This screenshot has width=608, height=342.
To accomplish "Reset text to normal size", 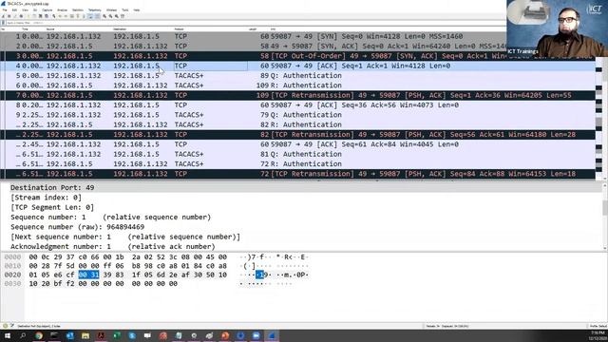I will click(117, 16).
